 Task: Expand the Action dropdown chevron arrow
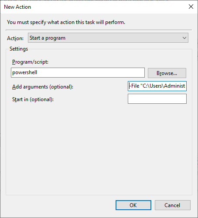click(184, 38)
